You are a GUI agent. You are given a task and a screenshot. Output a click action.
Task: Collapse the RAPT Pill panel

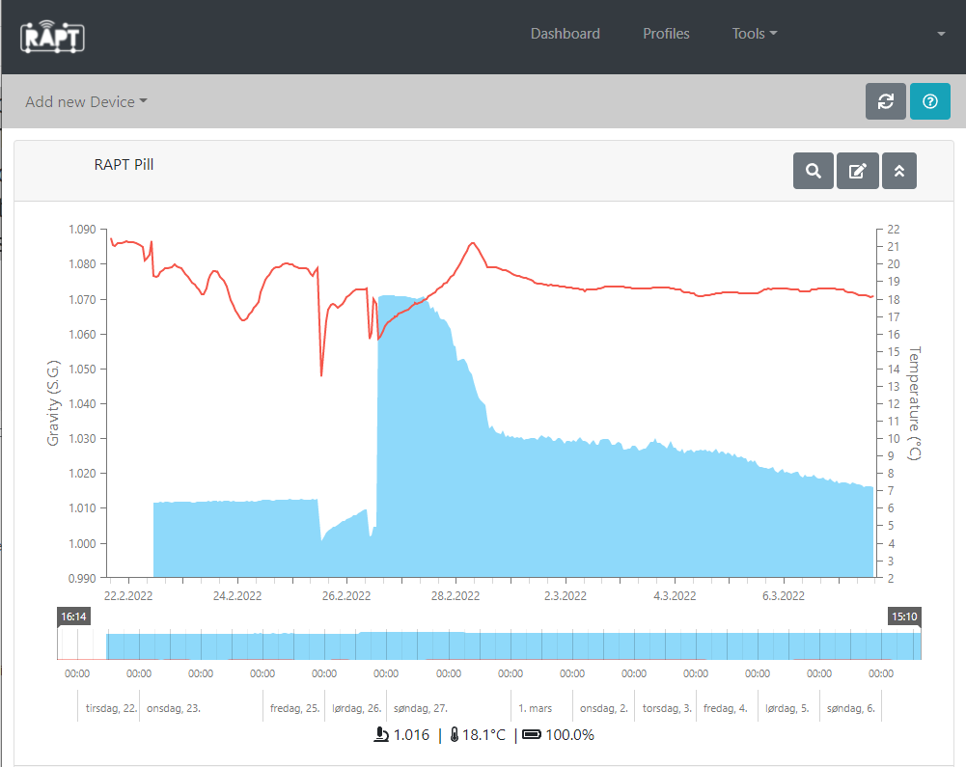898,171
